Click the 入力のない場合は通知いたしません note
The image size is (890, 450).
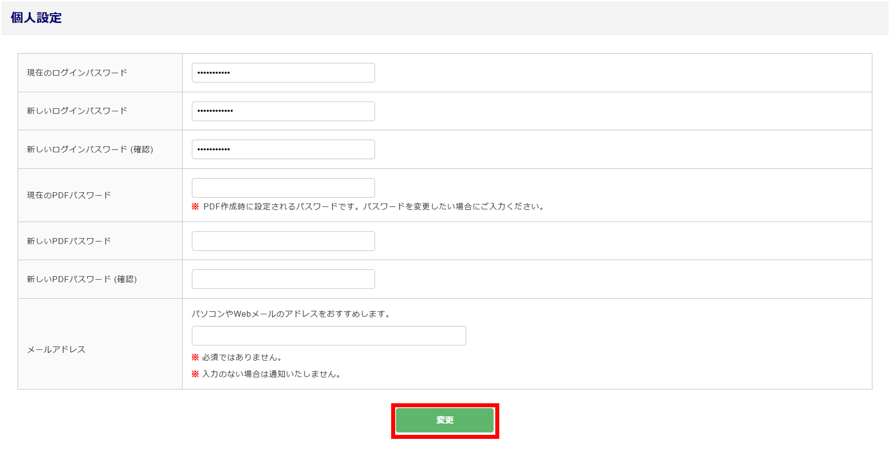pos(271,374)
